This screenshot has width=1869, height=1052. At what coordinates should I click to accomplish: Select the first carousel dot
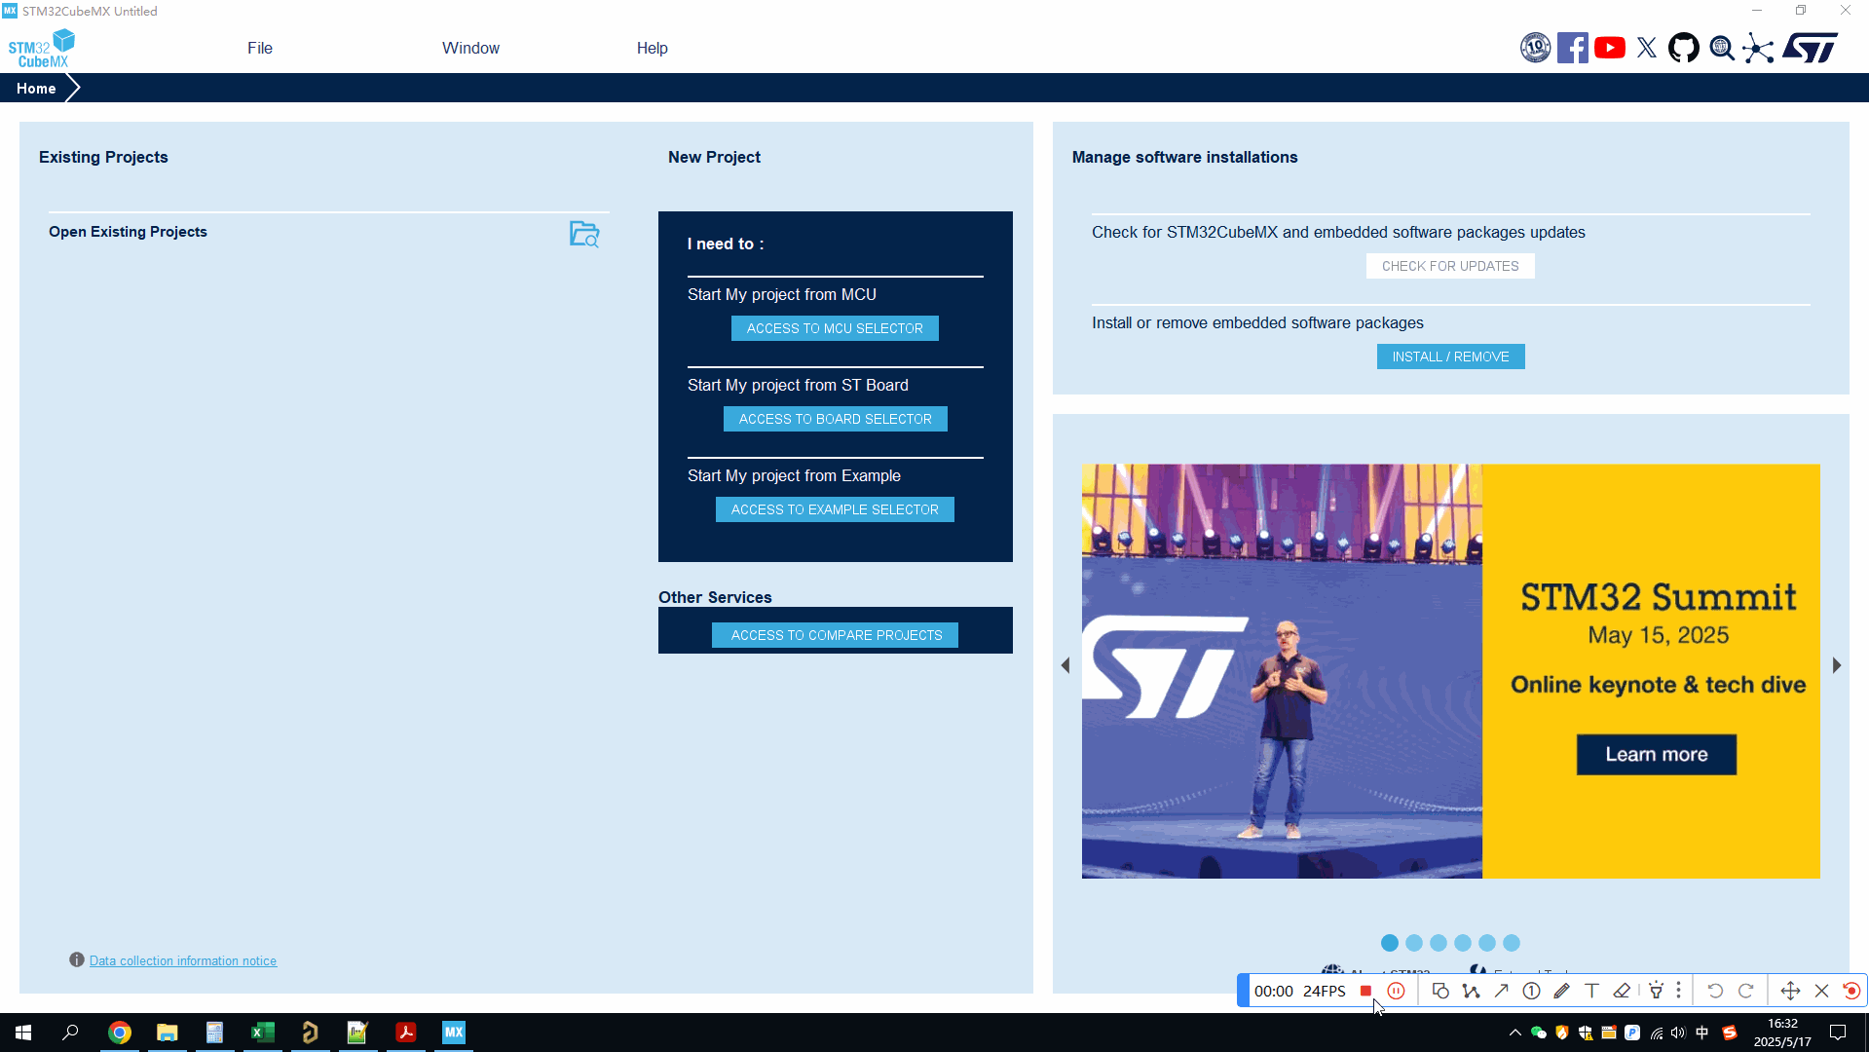pos(1390,943)
